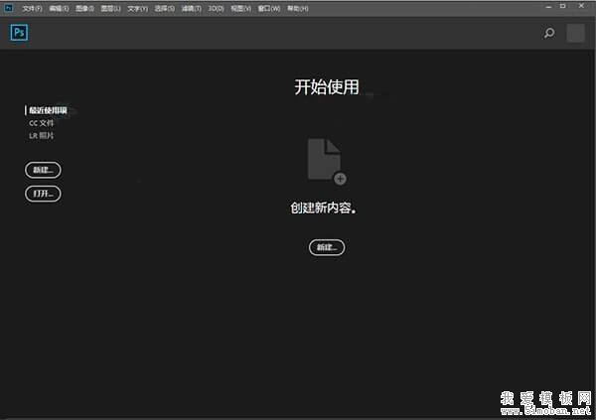This screenshot has height=420, width=596.
Task: Open the 3D(D) menu
Action: pos(215,8)
